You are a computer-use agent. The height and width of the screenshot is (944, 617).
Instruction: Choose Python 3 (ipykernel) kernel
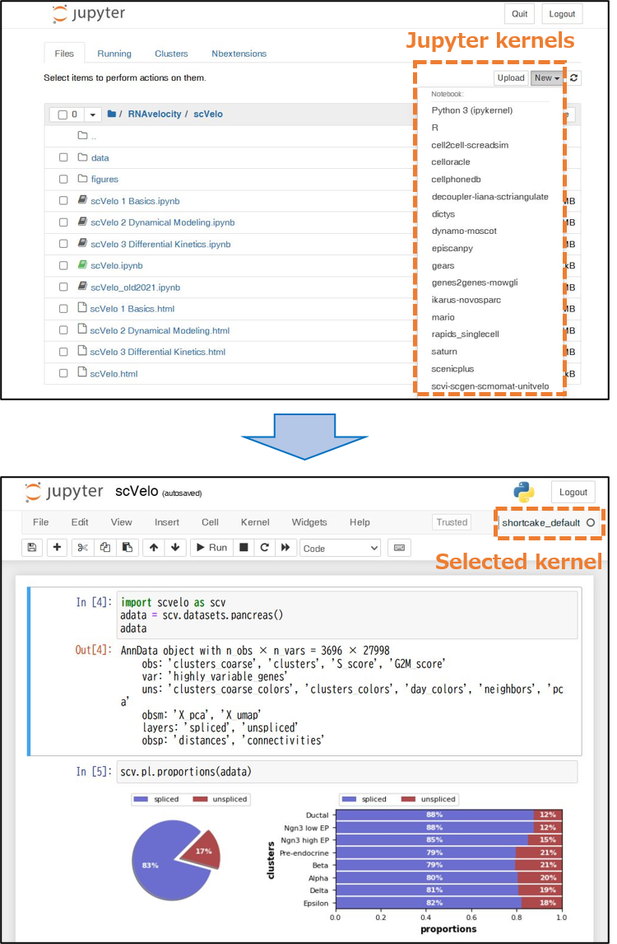click(x=472, y=110)
